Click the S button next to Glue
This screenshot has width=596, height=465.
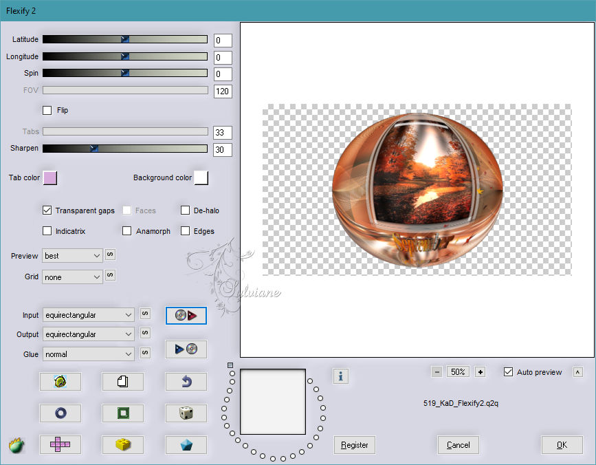(x=145, y=353)
